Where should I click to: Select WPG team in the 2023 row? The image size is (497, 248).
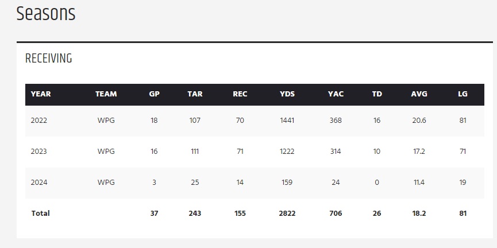(106, 152)
